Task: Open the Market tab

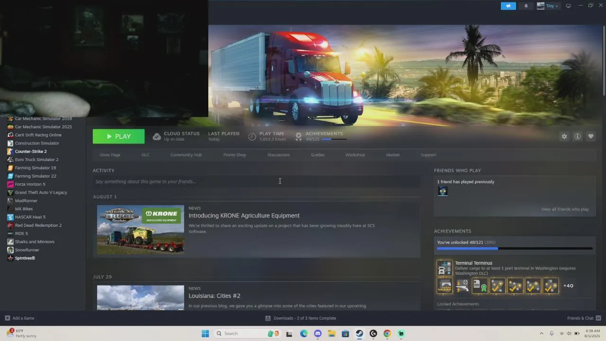Action: coord(393,155)
